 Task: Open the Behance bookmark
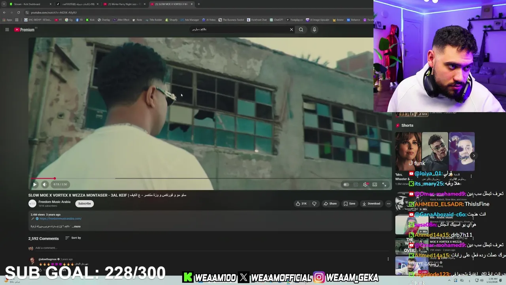pyautogui.click(x=353, y=20)
